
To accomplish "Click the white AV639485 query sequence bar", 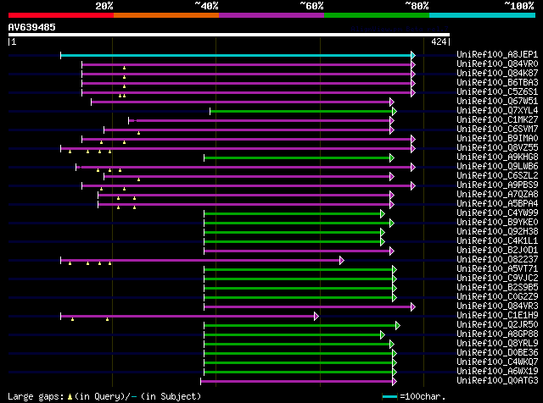I will [229, 35].
